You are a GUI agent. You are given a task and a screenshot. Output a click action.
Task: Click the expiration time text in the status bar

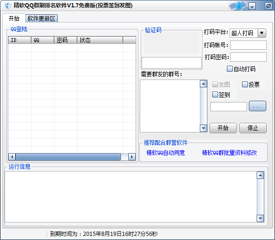104,234
